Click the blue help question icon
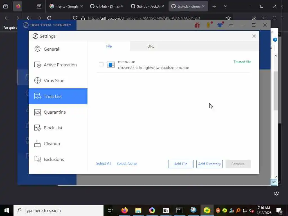The image size is (288, 216). [275, 40]
